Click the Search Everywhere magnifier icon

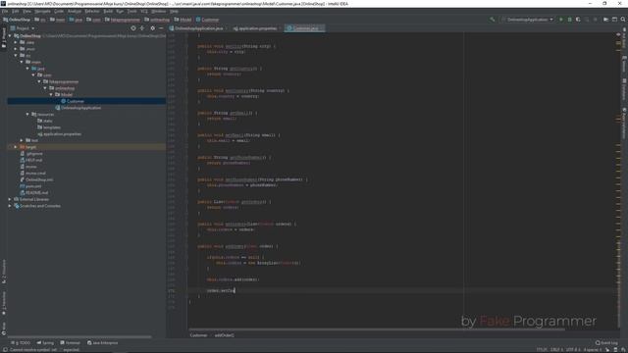pyautogui.click(x=623, y=20)
